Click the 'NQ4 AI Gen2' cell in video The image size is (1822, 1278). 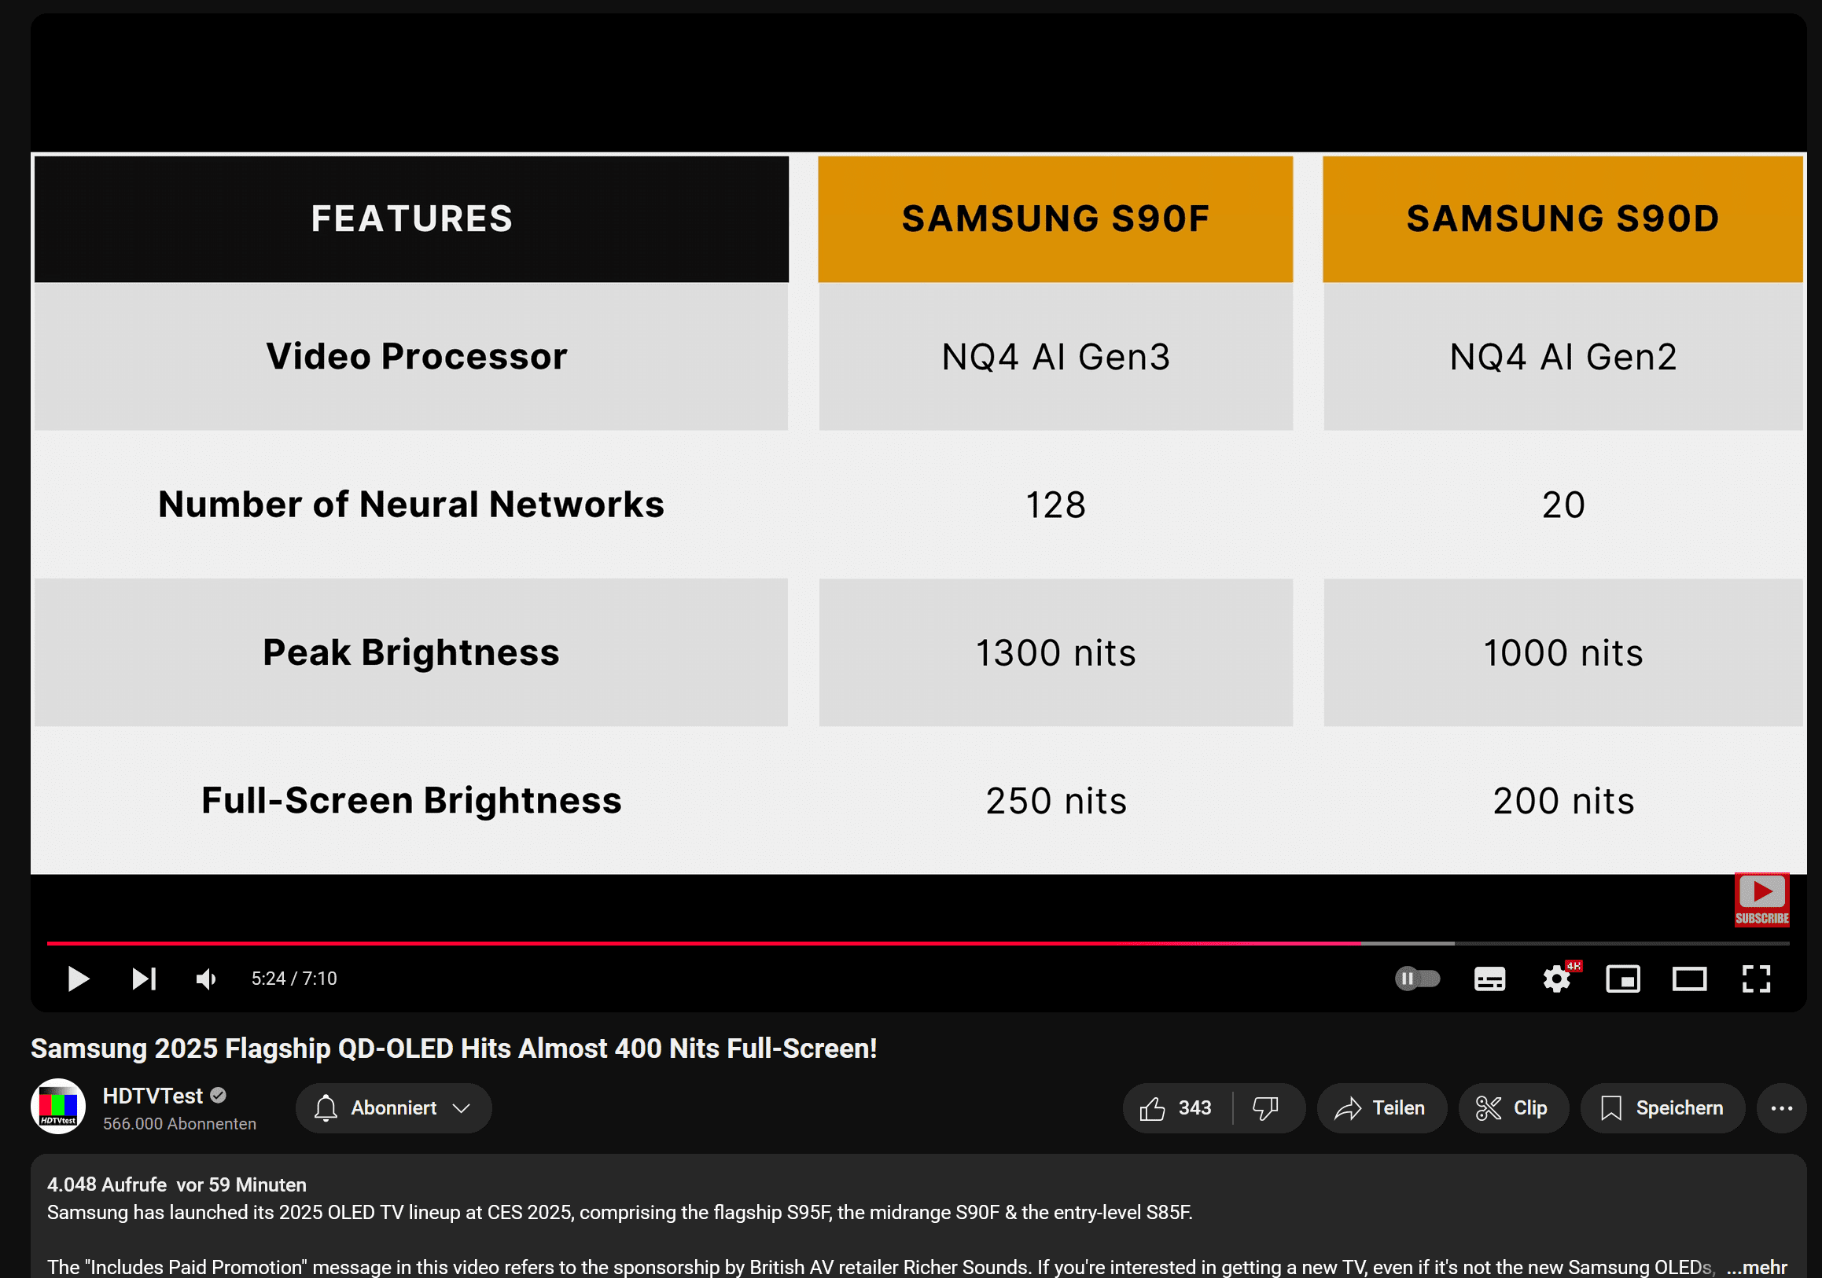tap(1563, 357)
